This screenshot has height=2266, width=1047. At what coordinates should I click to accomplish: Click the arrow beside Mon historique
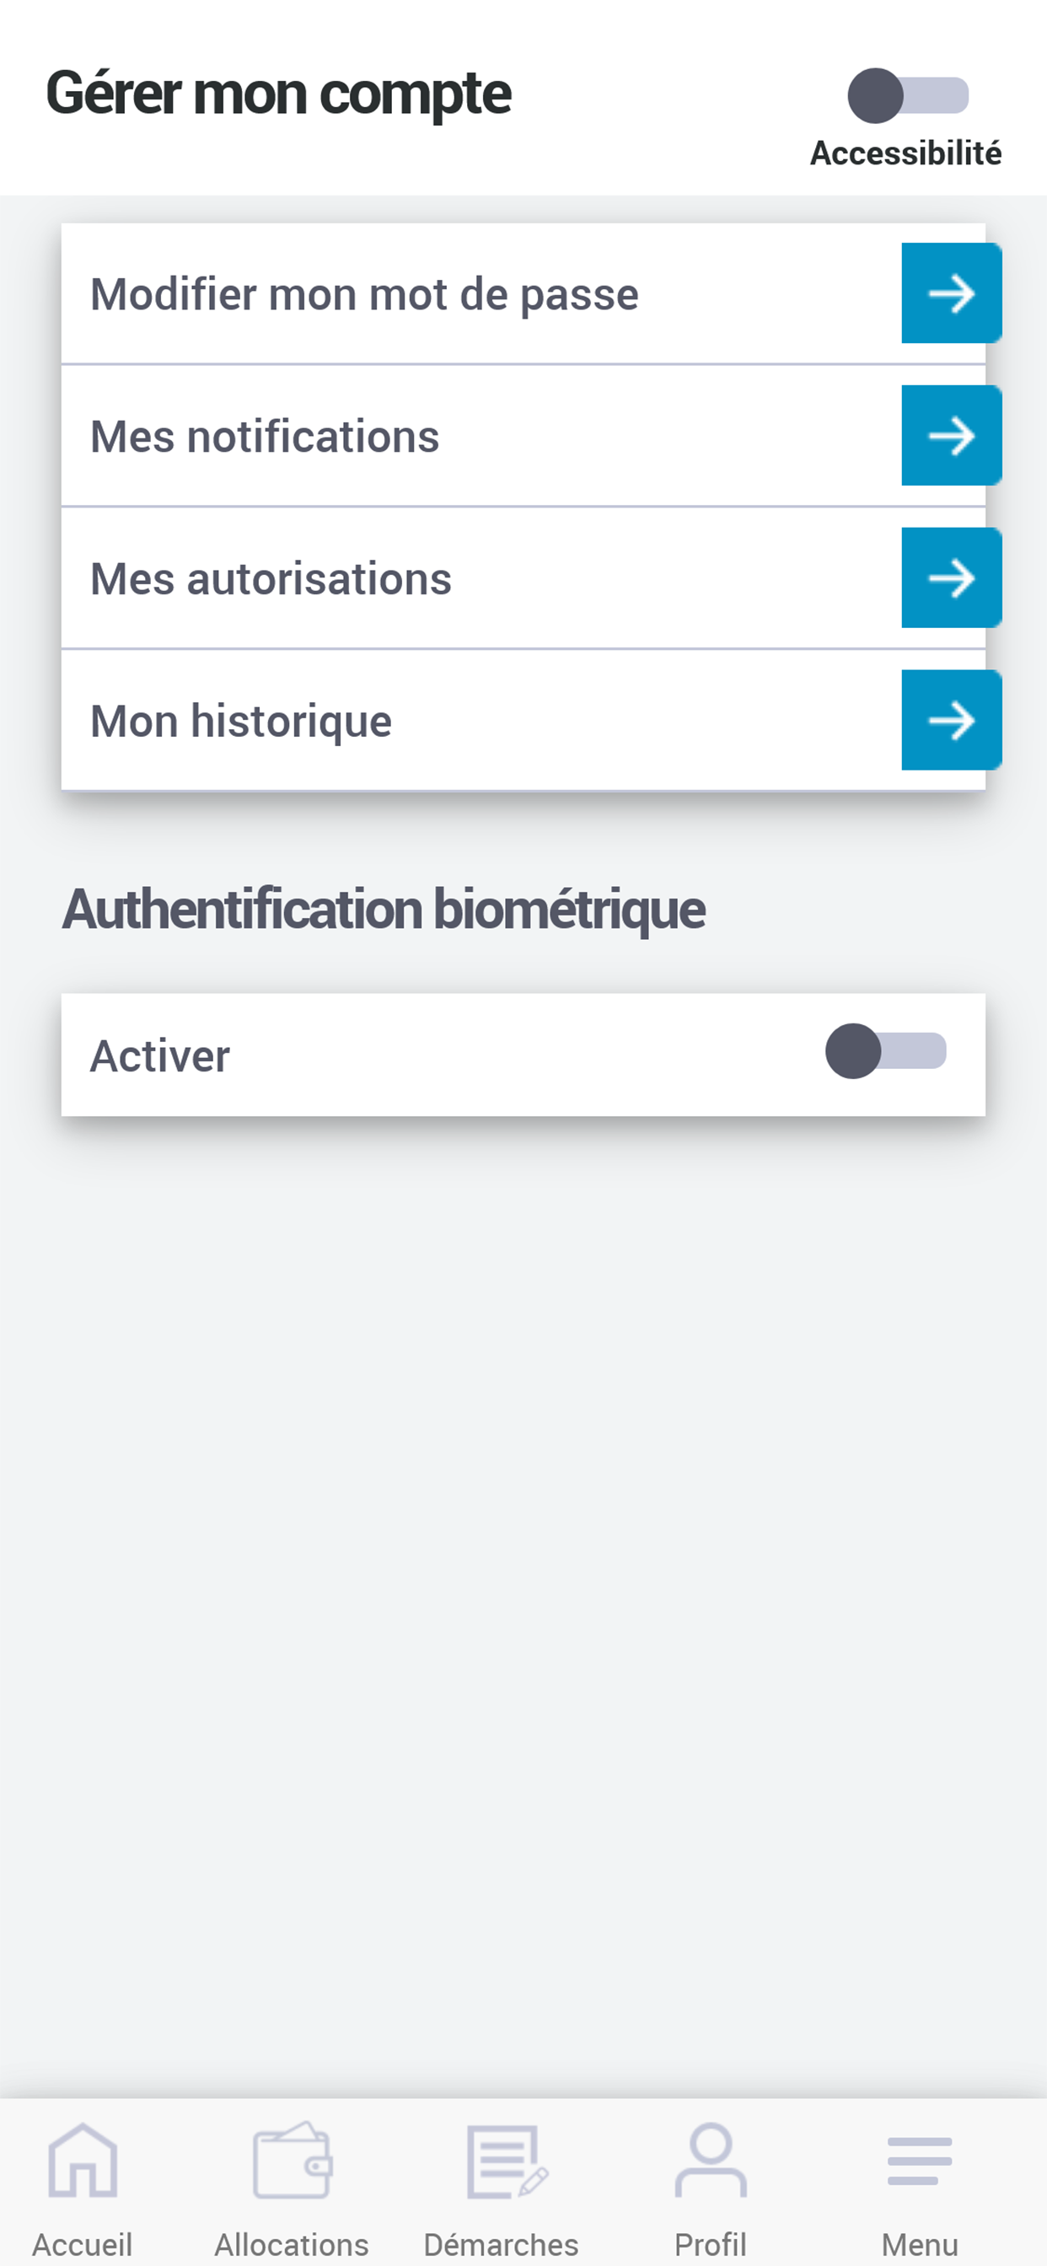point(951,721)
